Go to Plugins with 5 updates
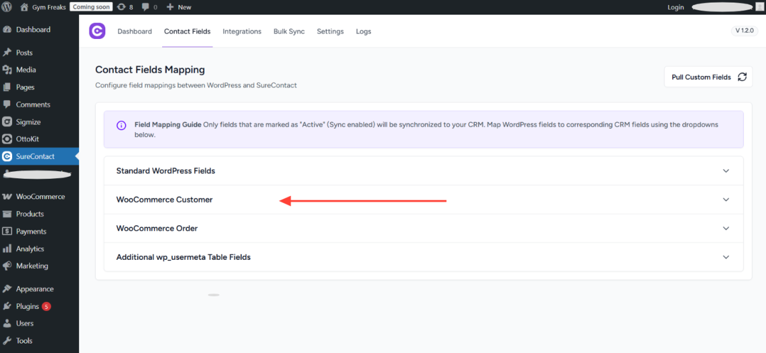 click(x=27, y=306)
